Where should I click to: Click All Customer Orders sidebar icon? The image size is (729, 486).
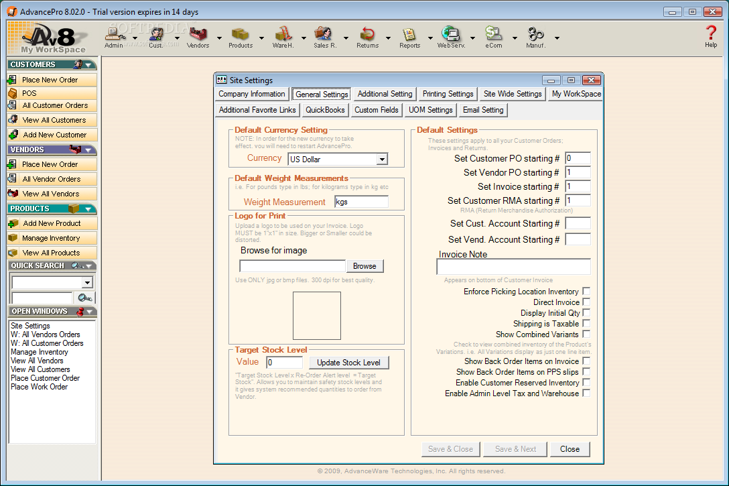pos(12,105)
